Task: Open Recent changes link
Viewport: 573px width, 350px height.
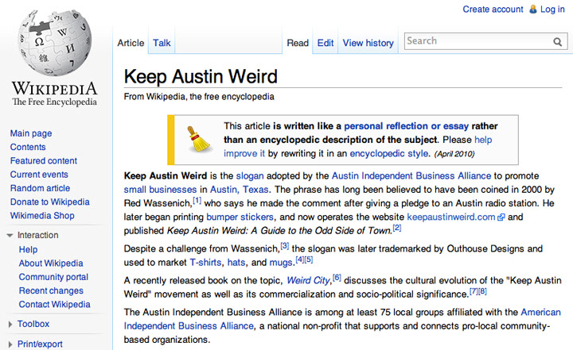Action: point(51,290)
